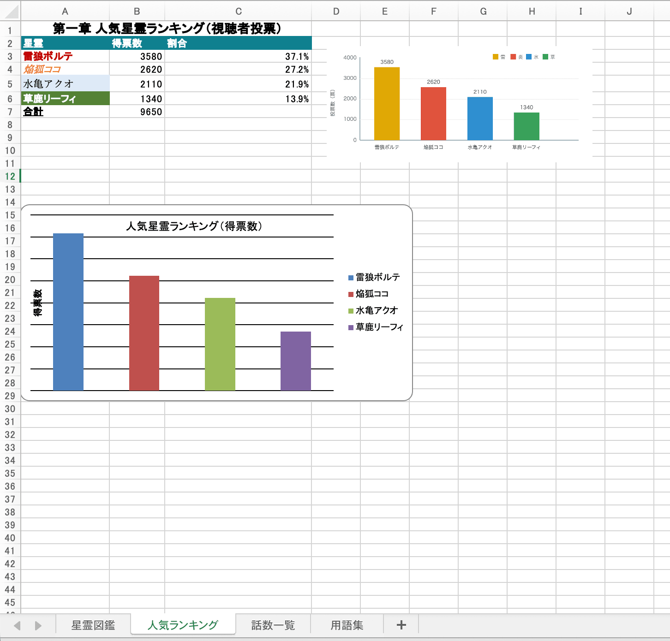The height and width of the screenshot is (641, 670).
Task: Open the 話数一覧 sheet tab
Action: 273,625
